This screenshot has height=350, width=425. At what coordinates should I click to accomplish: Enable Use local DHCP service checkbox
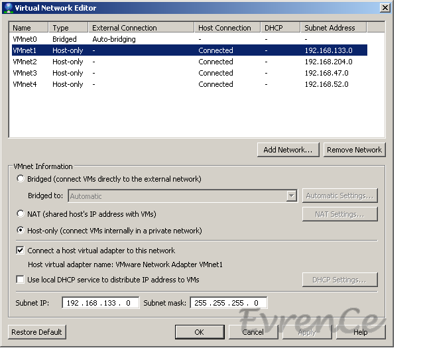pos(21,280)
